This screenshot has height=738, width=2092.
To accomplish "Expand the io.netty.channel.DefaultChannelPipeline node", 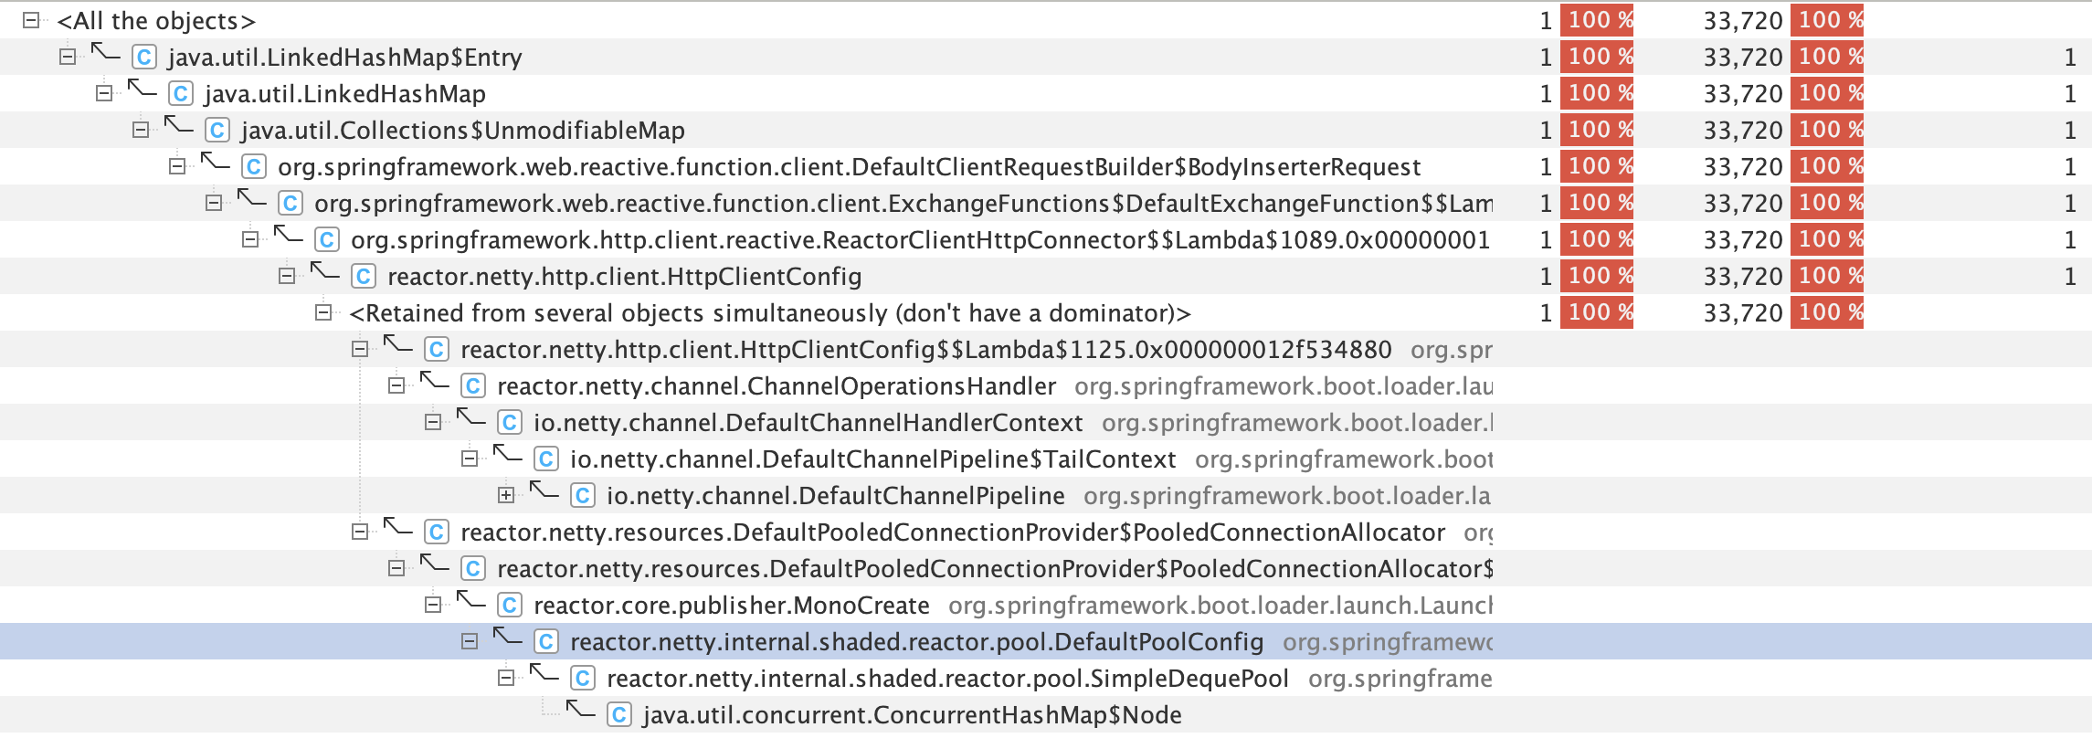I will click(x=505, y=495).
